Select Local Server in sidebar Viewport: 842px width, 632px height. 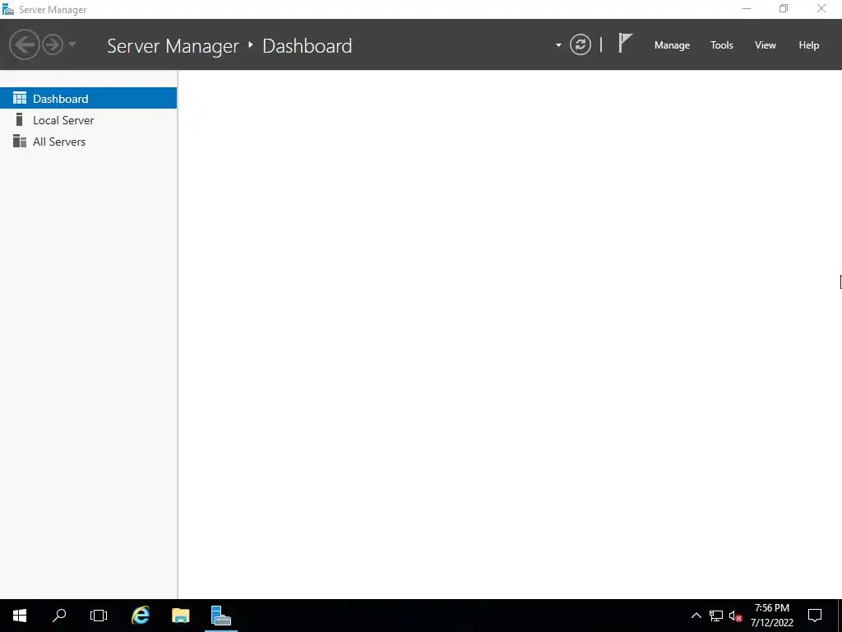89,120
